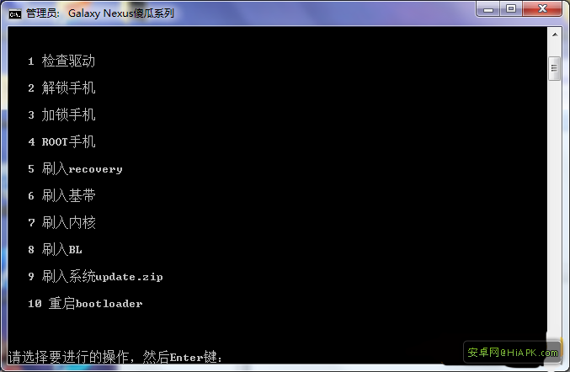Open the cmd icon system menu

(x=15, y=13)
